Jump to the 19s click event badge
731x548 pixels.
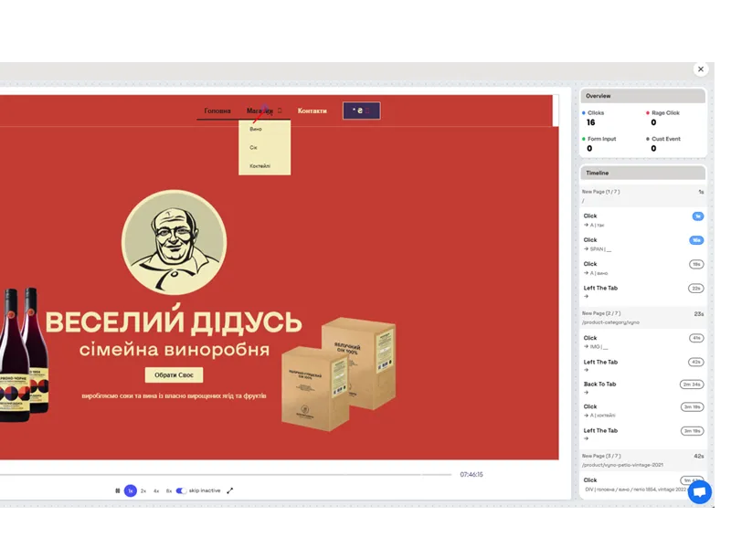pyautogui.click(x=696, y=264)
